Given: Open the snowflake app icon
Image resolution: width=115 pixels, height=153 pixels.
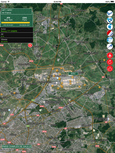Looking at the screenshot, I should coord(110,40).
